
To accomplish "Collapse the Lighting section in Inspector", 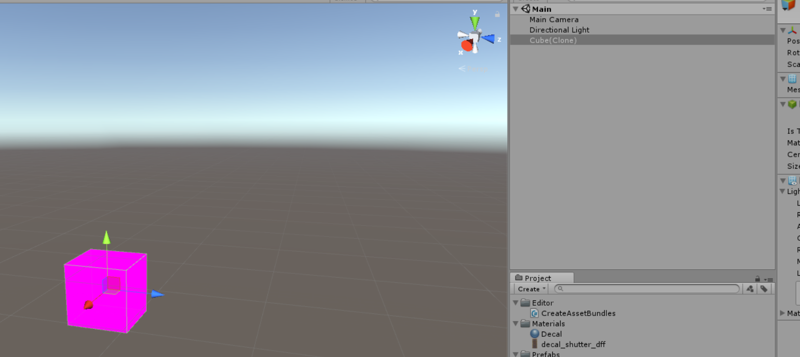I will [x=782, y=191].
